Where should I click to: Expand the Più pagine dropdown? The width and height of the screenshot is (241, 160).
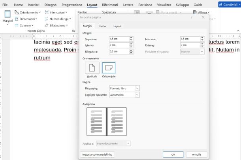pyautogui.click(x=124, y=88)
